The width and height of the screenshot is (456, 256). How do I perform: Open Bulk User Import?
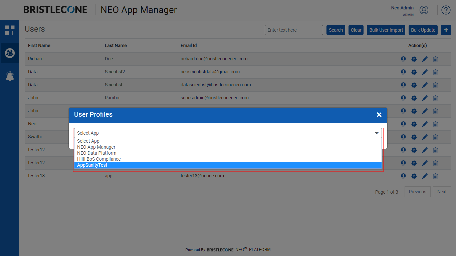(386, 30)
